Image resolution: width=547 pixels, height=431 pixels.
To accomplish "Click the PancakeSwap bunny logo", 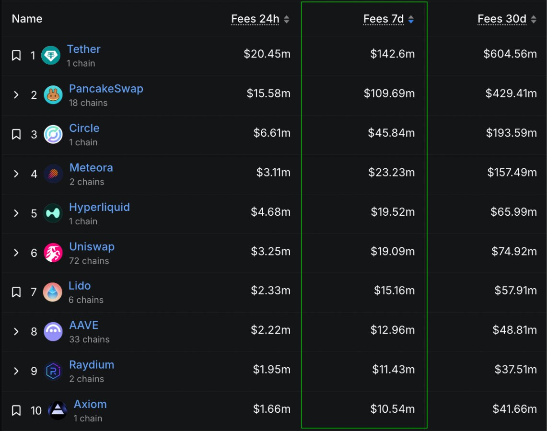I will pos(53,94).
